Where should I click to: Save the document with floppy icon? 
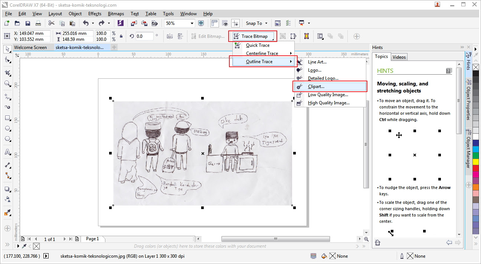[x=27, y=23]
